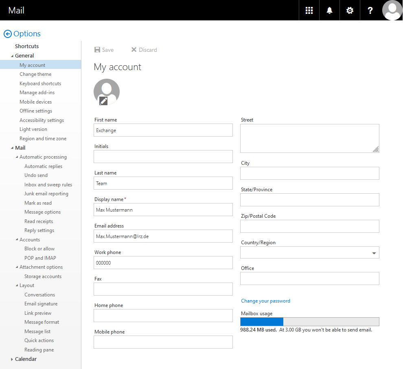Screen dimensions: 403x369
Task: Collapse the General section
Action: [x=12, y=56]
